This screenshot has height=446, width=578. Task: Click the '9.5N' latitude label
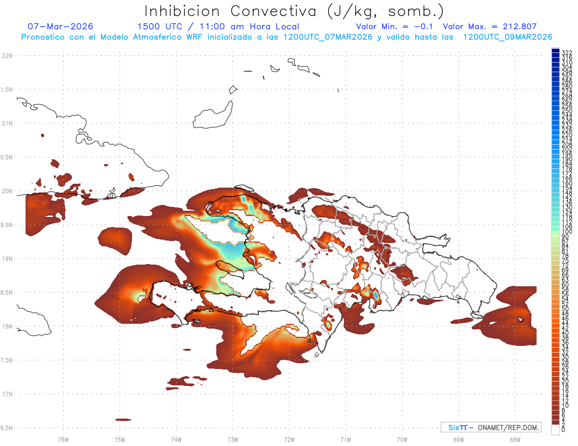point(7,225)
